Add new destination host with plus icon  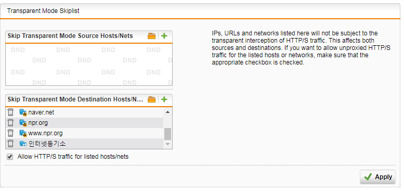tap(164, 99)
